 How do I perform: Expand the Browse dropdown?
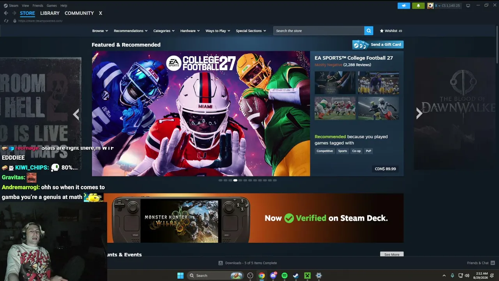(99, 31)
